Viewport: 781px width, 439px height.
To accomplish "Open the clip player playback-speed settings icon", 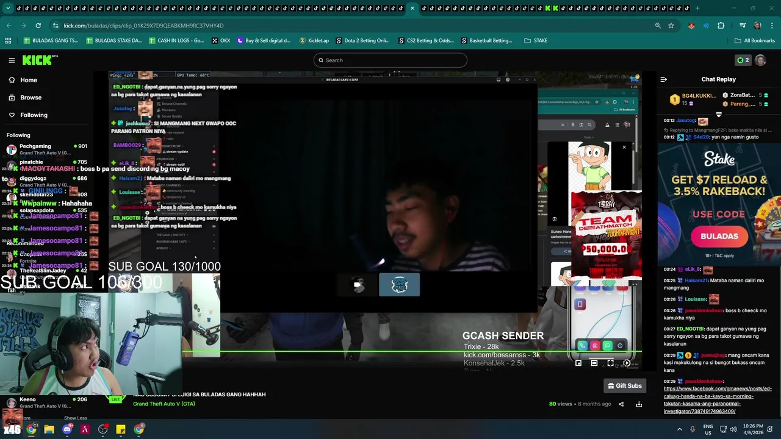I will (626, 363).
